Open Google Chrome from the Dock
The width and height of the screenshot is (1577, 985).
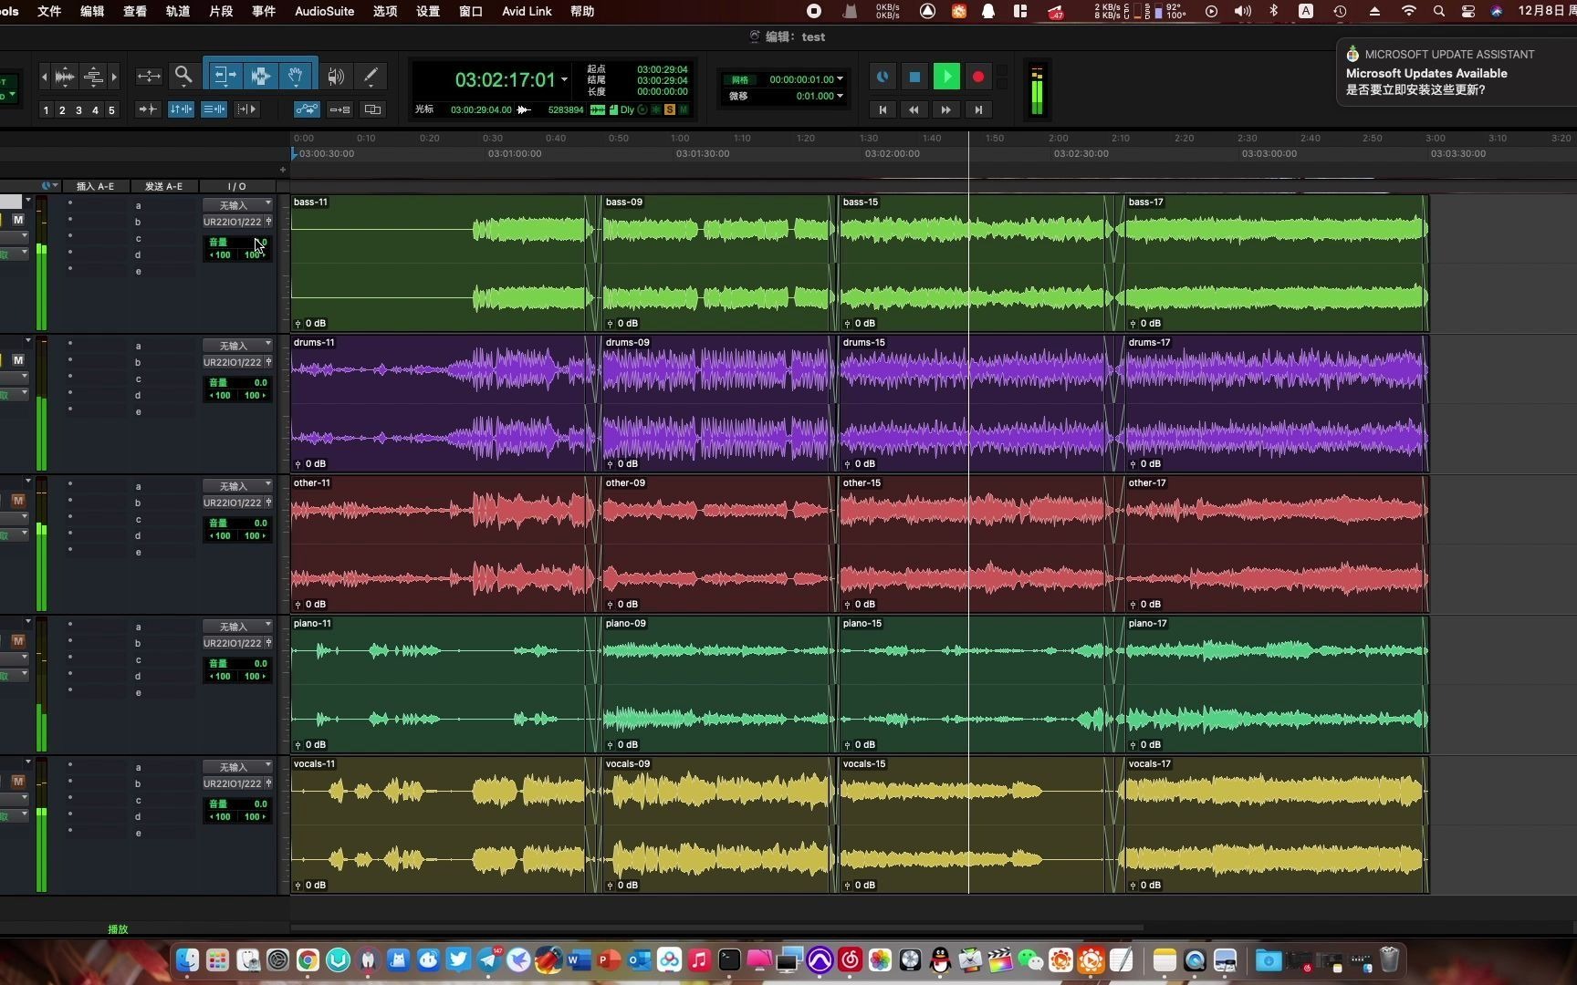coord(308,959)
